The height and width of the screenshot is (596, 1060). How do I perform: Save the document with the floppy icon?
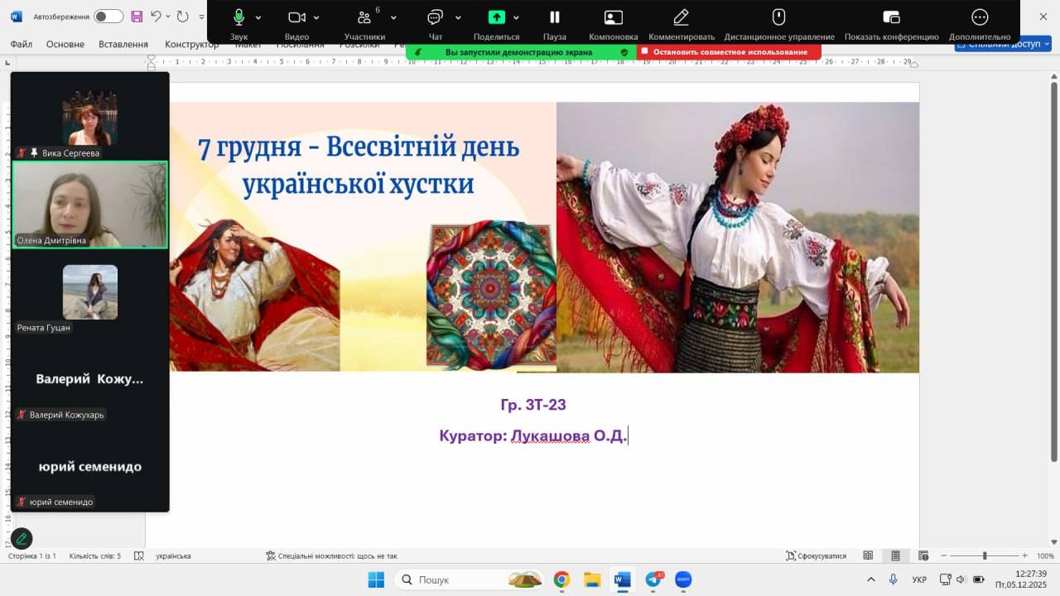click(x=137, y=17)
